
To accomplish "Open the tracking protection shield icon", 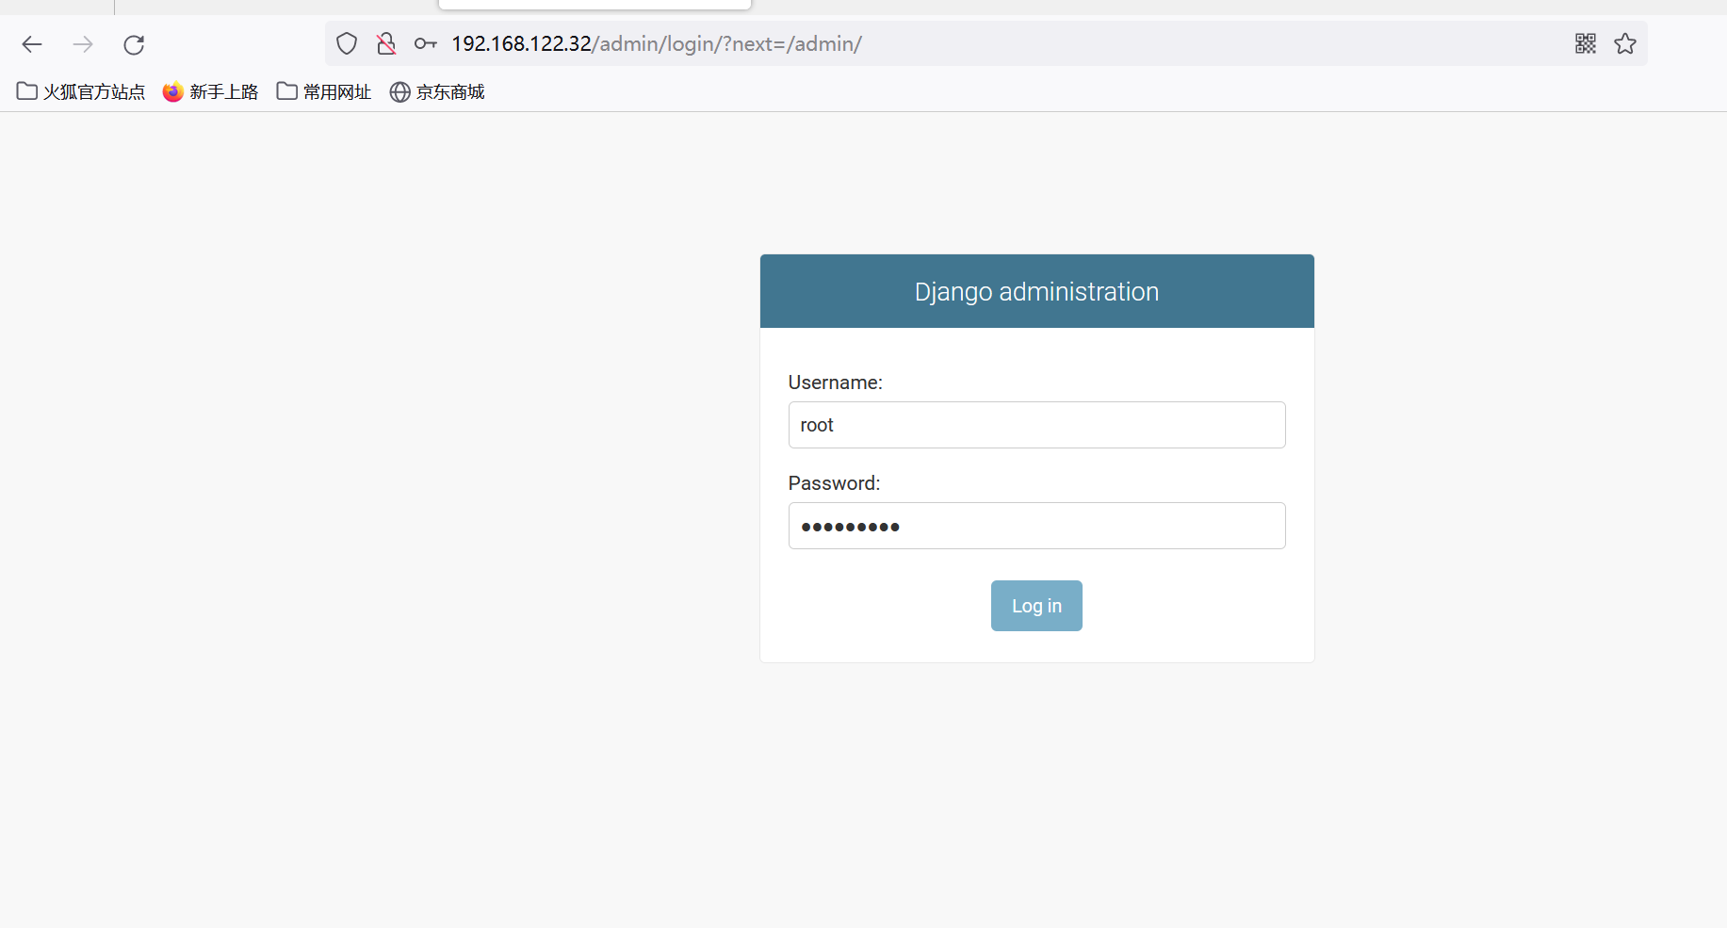I will pyautogui.click(x=347, y=43).
